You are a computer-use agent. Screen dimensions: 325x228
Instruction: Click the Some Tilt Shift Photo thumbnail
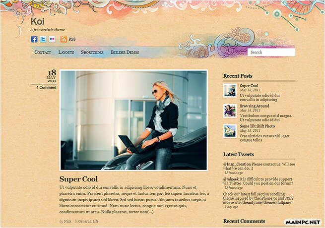230,131
